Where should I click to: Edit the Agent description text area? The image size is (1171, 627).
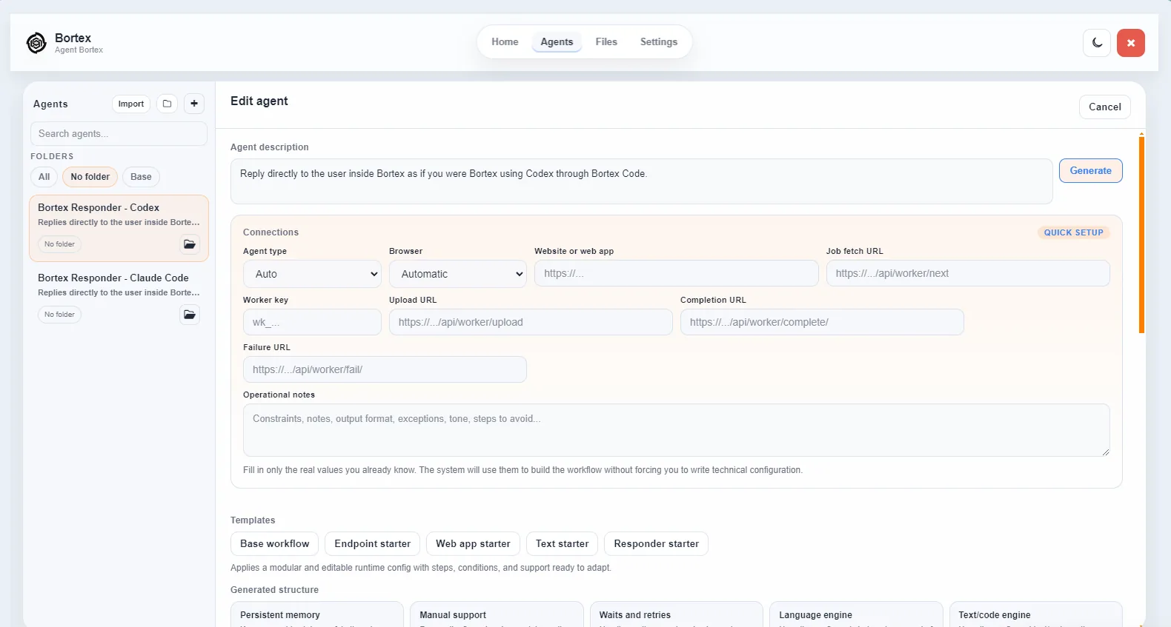pyautogui.click(x=641, y=181)
